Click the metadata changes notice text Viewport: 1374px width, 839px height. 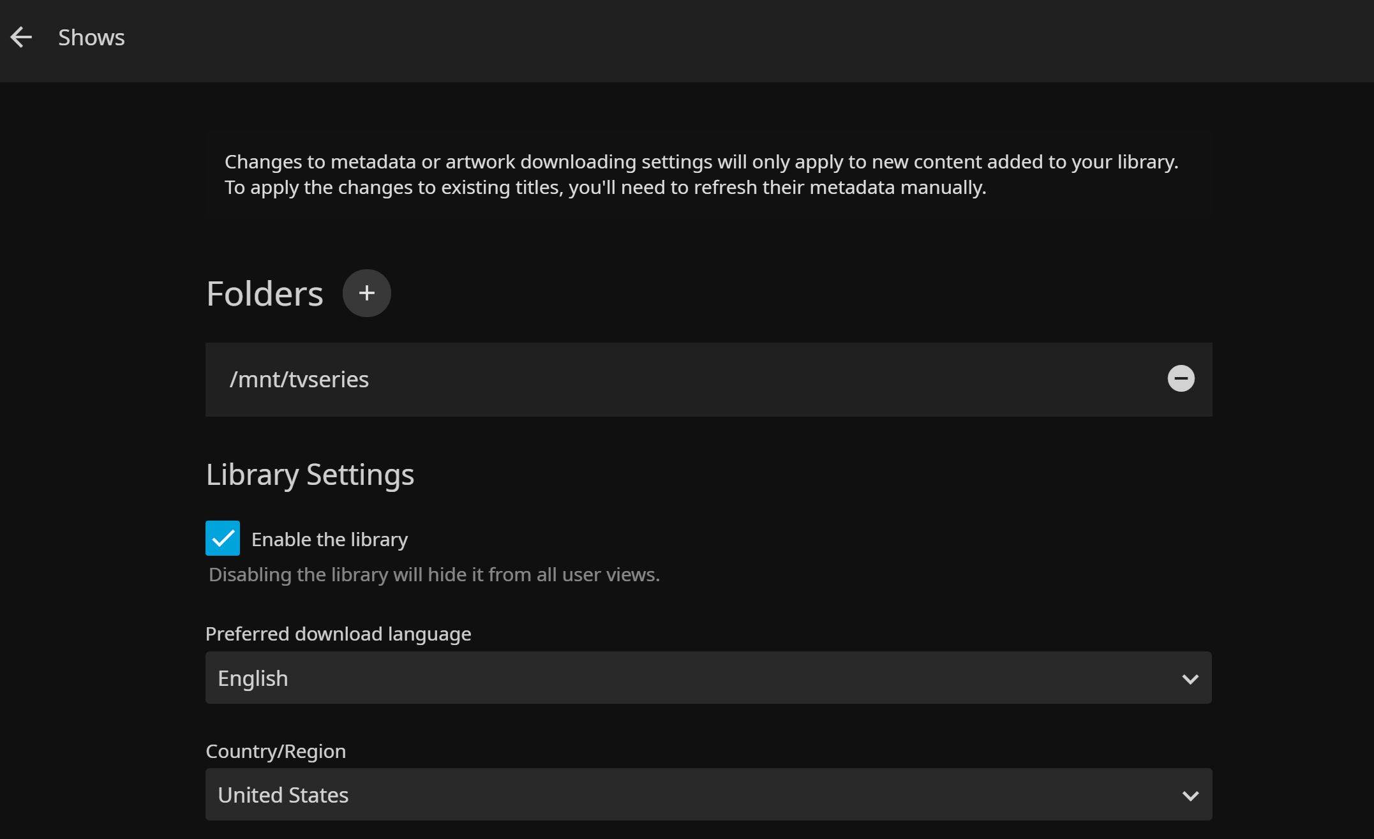pyautogui.click(x=701, y=162)
